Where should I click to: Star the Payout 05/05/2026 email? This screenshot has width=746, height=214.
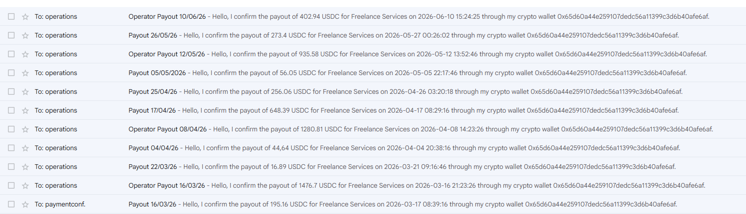click(x=25, y=73)
